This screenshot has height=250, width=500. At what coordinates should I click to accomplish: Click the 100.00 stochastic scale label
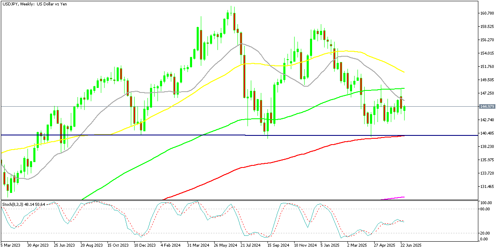click(x=486, y=203)
